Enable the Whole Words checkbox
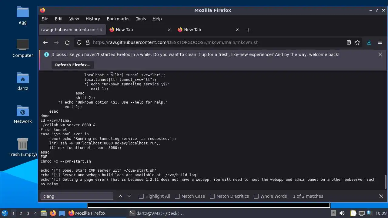 point(256,196)
